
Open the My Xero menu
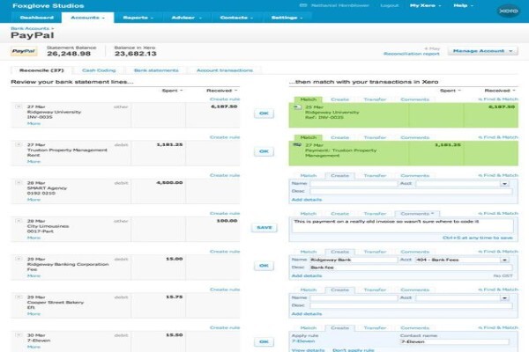[x=425, y=5]
